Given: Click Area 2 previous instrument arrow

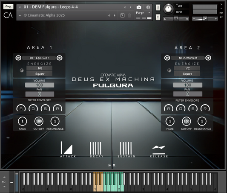Looking at the screenshot, I should click(x=167, y=58).
